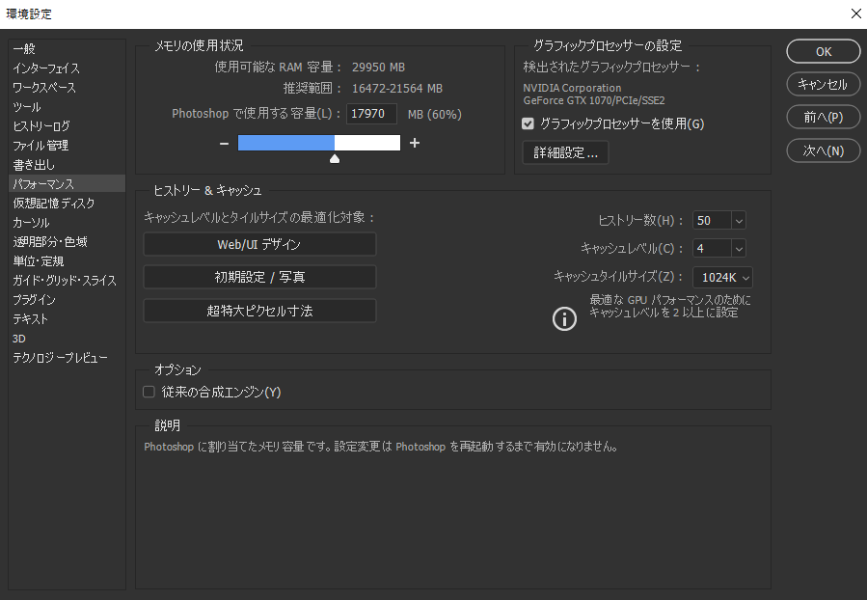867x600 pixels.
Task: Select 仮想記憶ディスク category
Action: point(67,203)
